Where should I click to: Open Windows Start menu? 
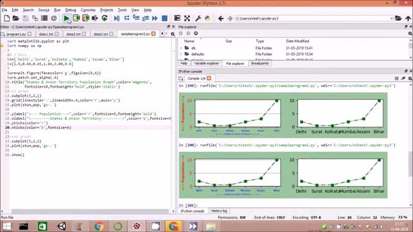click(x=6, y=226)
